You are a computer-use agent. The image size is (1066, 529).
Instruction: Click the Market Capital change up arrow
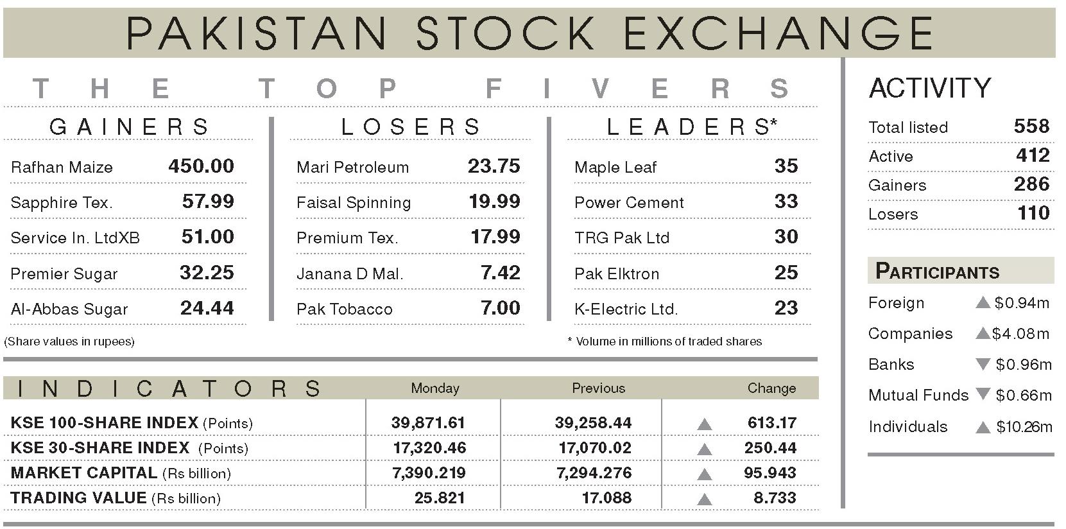pyautogui.click(x=704, y=474)
